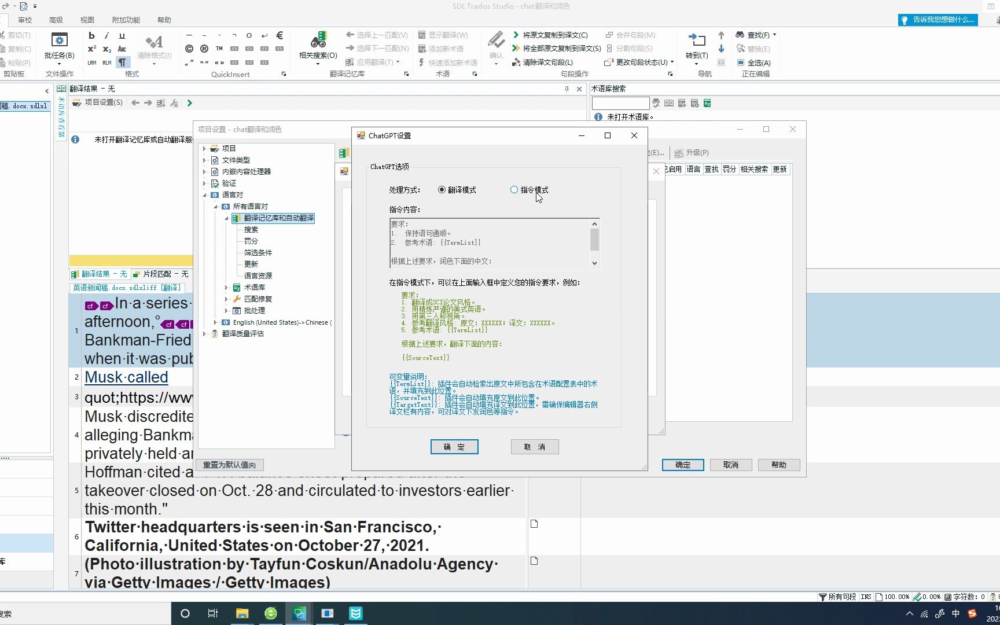This screenshot has width=1000, height=625.
Task: Click the instruction content scrollbar thumb
Action: click(x=594, y=240)
